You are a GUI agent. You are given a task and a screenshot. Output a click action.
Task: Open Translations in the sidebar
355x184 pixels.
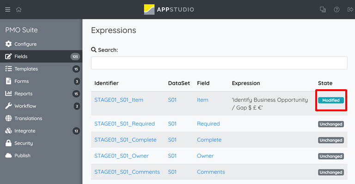tap(41, 118)
